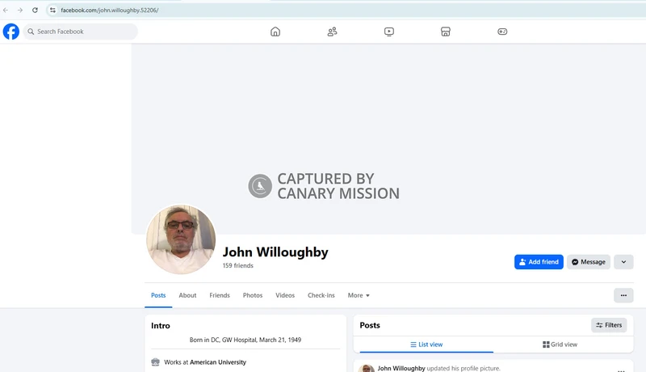Open the Home icon in top navigation
The height and width of the screenshot is (372, 646).
tap(275, 32)
